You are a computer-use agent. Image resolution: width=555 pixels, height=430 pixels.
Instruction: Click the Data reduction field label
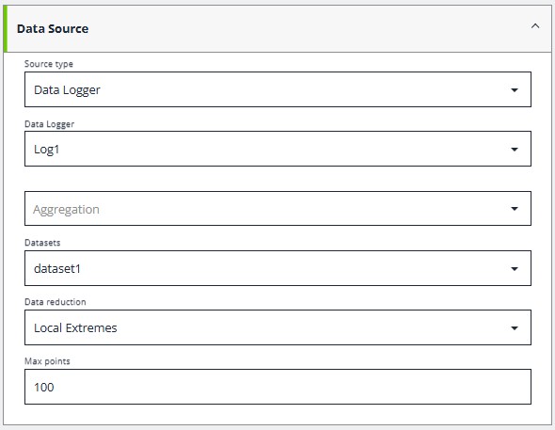[55, 302]
